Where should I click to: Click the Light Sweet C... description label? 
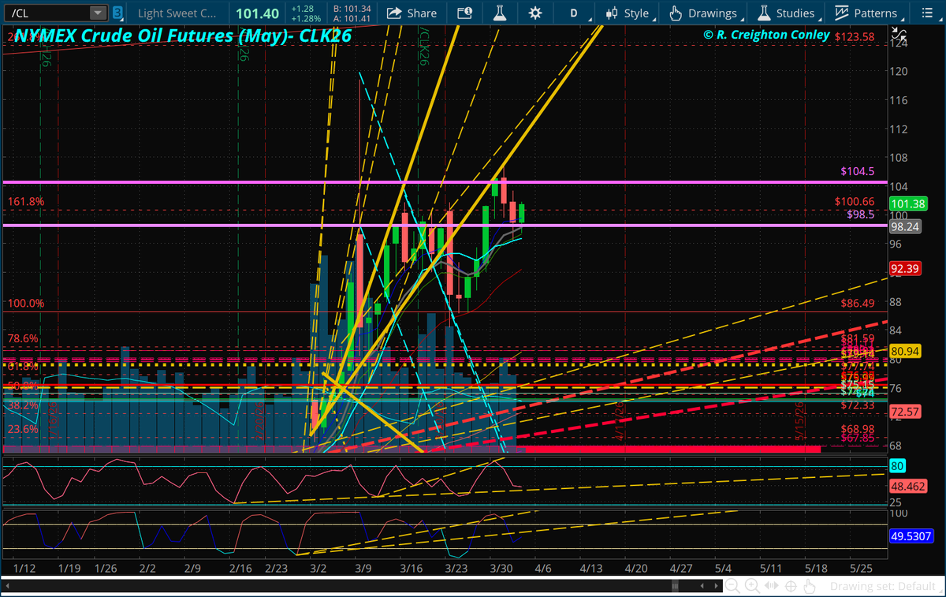tap(177, 13)
